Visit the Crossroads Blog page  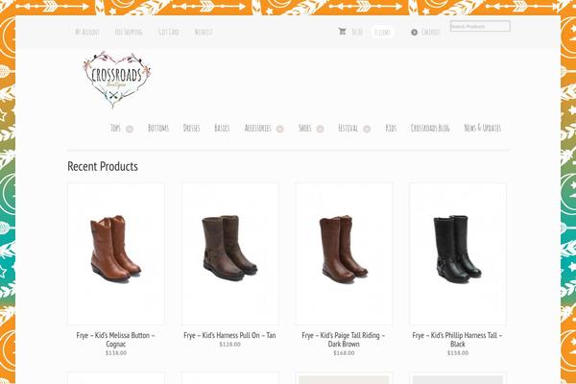pyautogui.click(x=430, y=128)
